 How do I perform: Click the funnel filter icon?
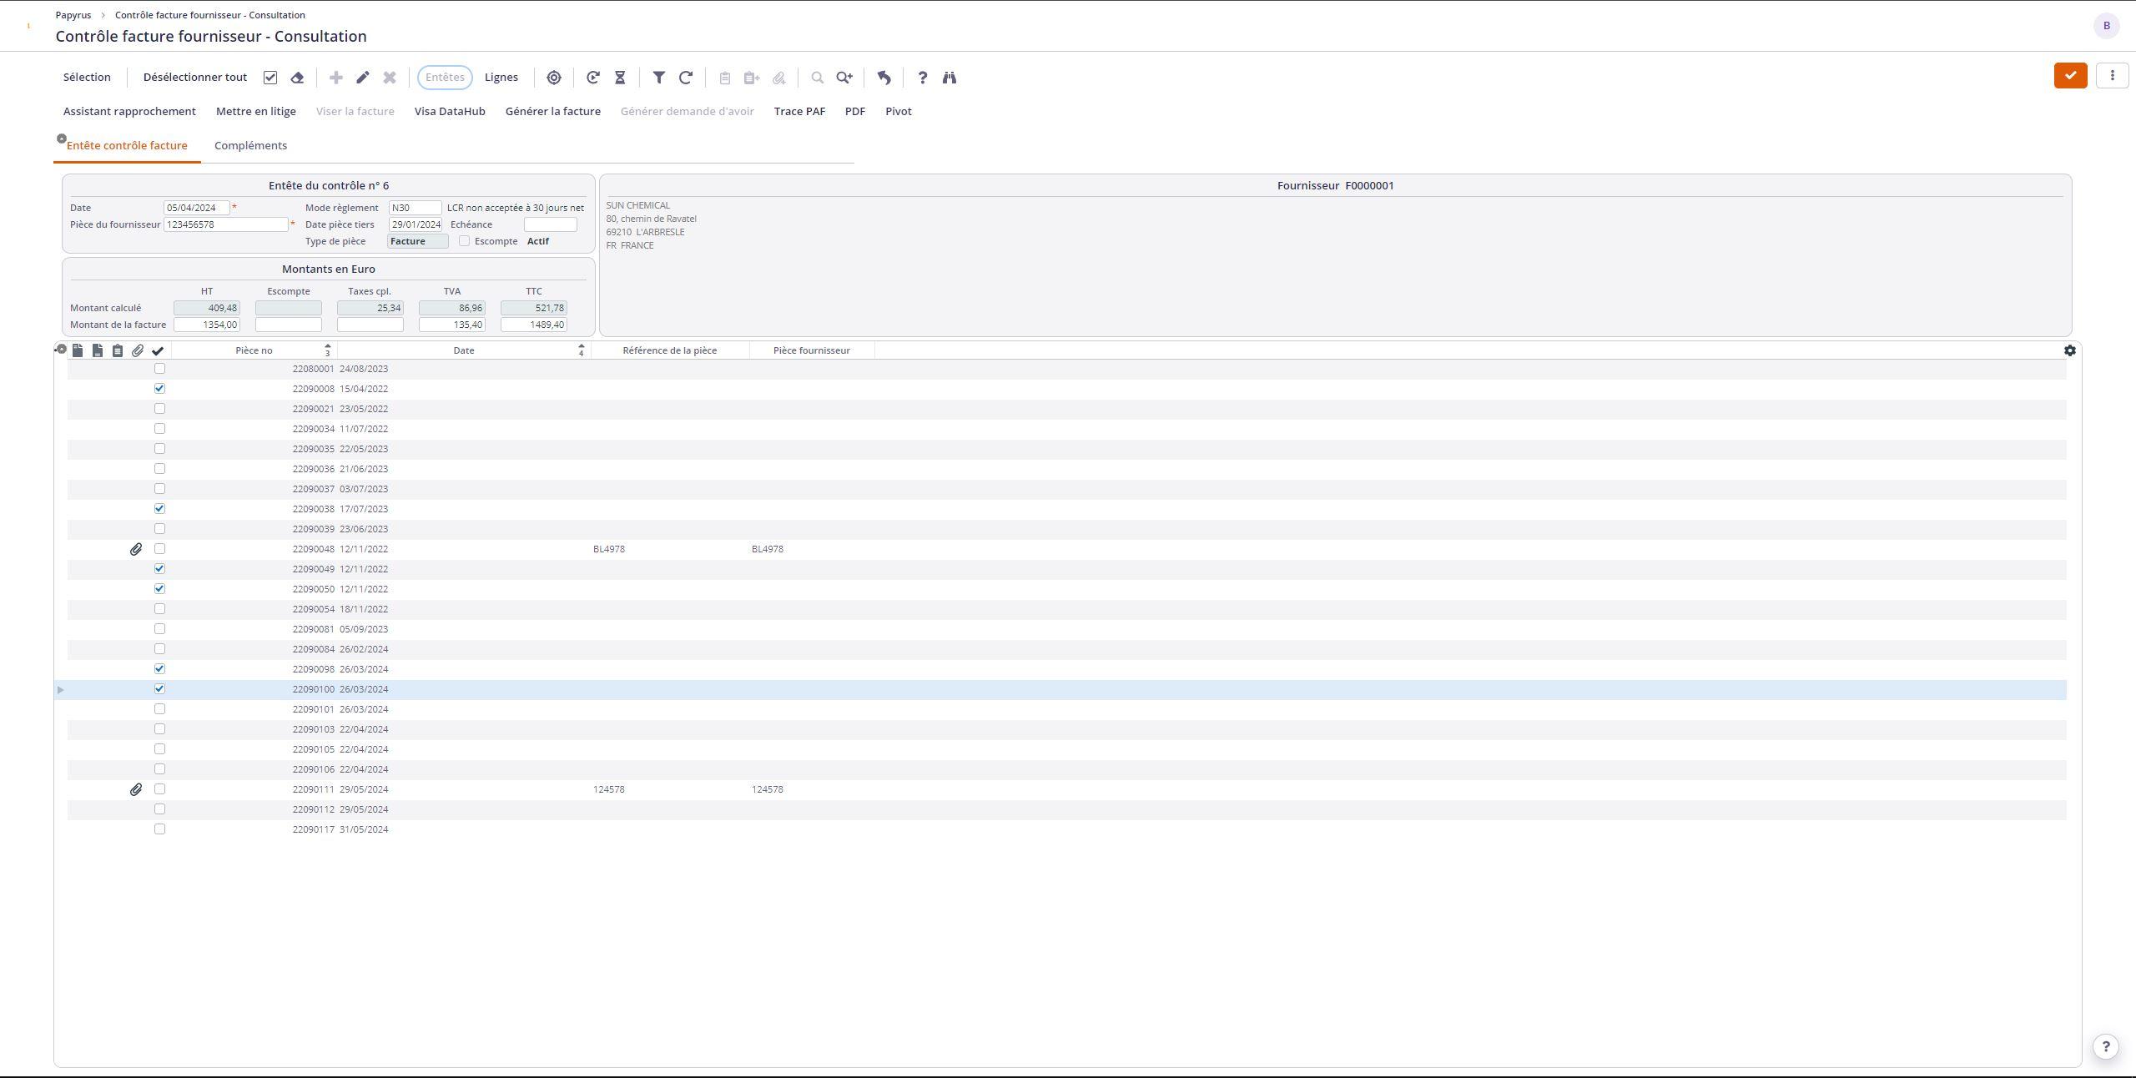point(659,78)
